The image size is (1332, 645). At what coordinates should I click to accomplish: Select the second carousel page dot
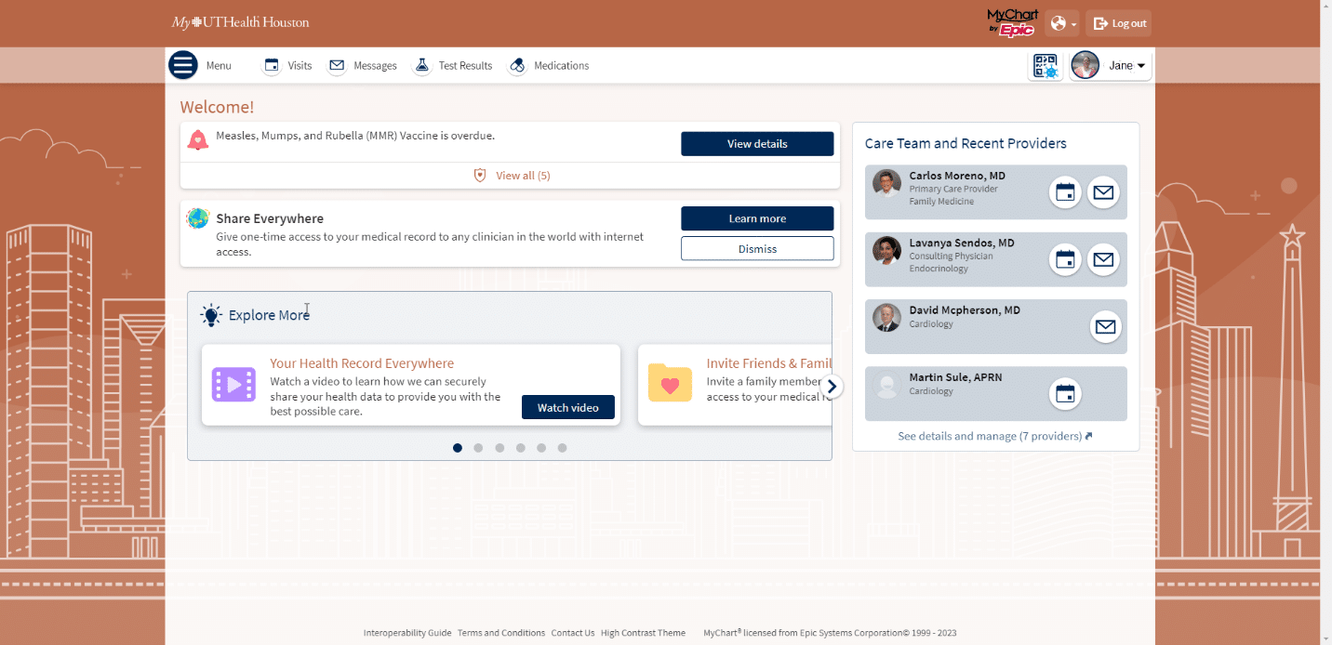pos(478,448)
